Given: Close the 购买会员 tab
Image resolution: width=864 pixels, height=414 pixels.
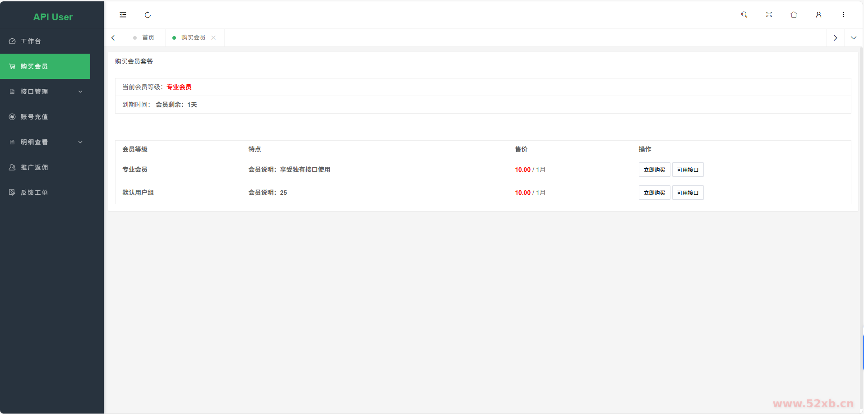Looking at the screenshot, I should pyautogui.click(x=213, y=38).
